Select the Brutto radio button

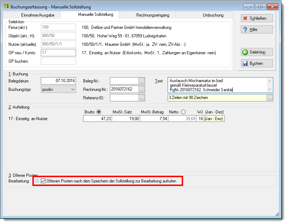point(99,112)
